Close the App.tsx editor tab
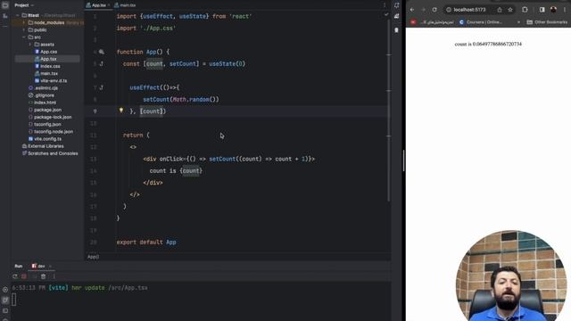The height and width of the screenshot is (321, 571). click(x=109, y=5)
